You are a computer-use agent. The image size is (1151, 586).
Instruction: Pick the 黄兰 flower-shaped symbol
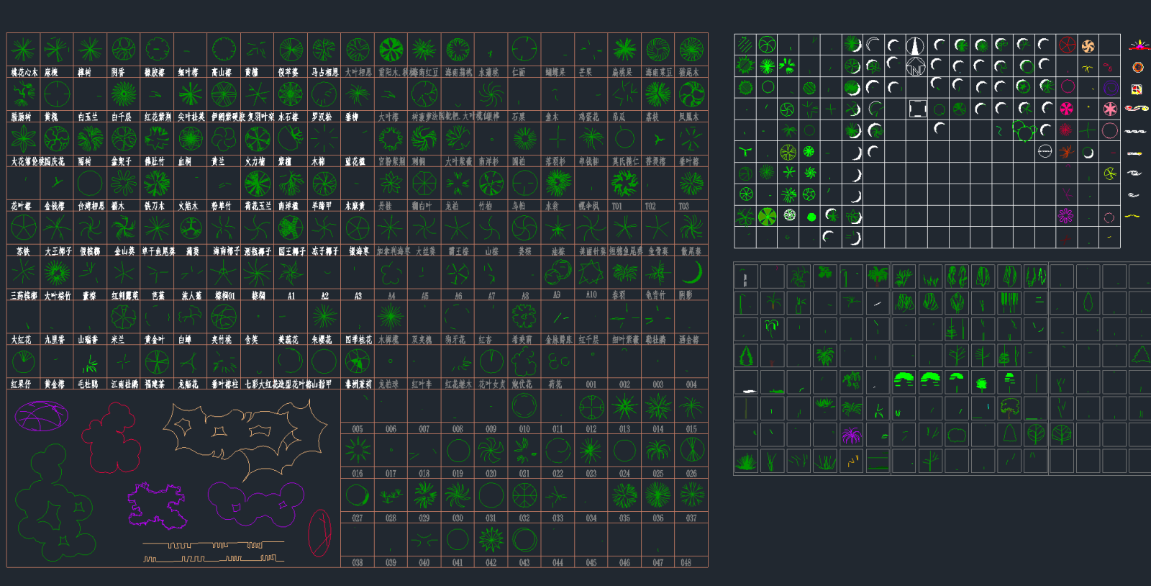click(224, 139)
